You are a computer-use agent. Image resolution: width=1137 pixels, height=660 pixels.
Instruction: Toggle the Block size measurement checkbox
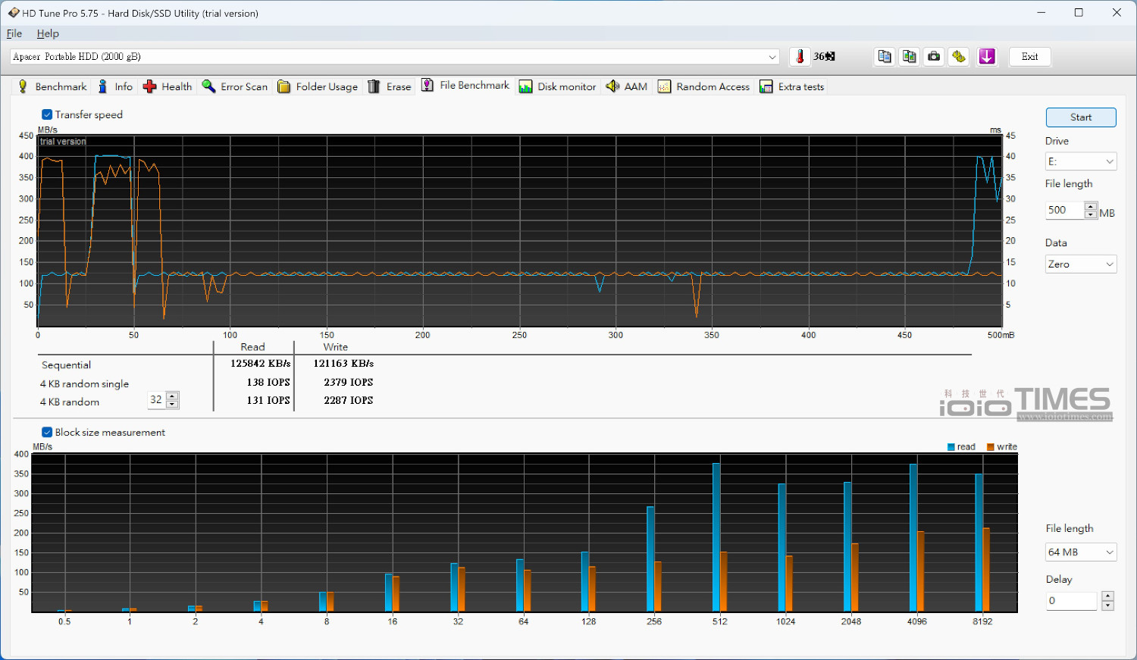(47, 432)
